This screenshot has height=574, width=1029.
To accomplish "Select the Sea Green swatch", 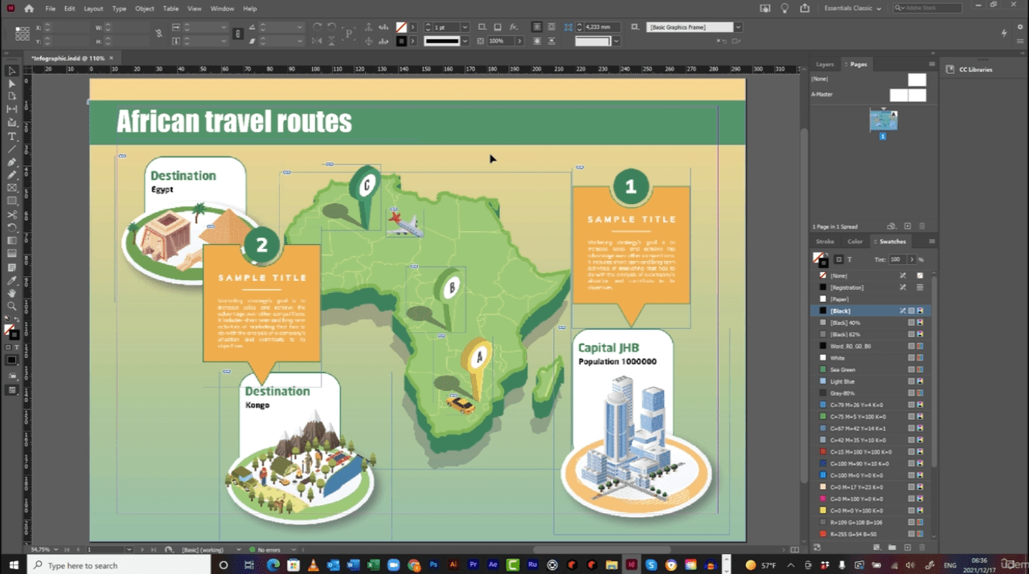I will pyautogui.click(x=842, y=370).
